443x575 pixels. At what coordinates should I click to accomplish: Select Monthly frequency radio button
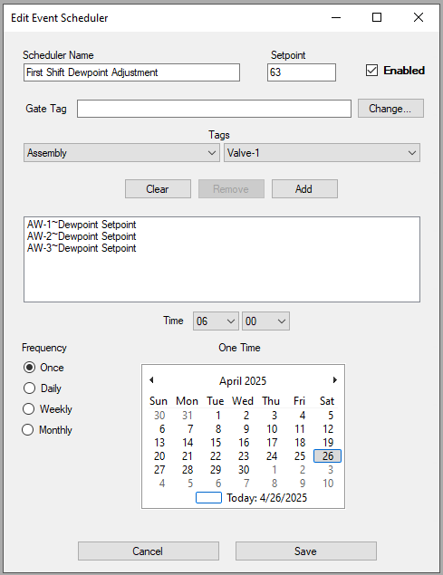(28, 429)
